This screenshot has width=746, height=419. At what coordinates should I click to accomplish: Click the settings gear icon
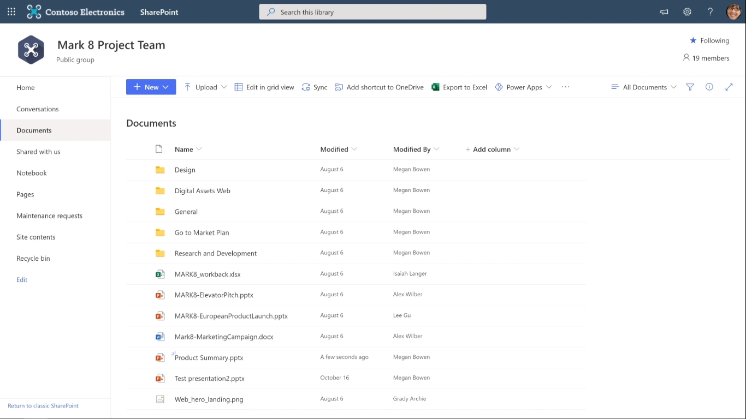click(x=687, y=11)
